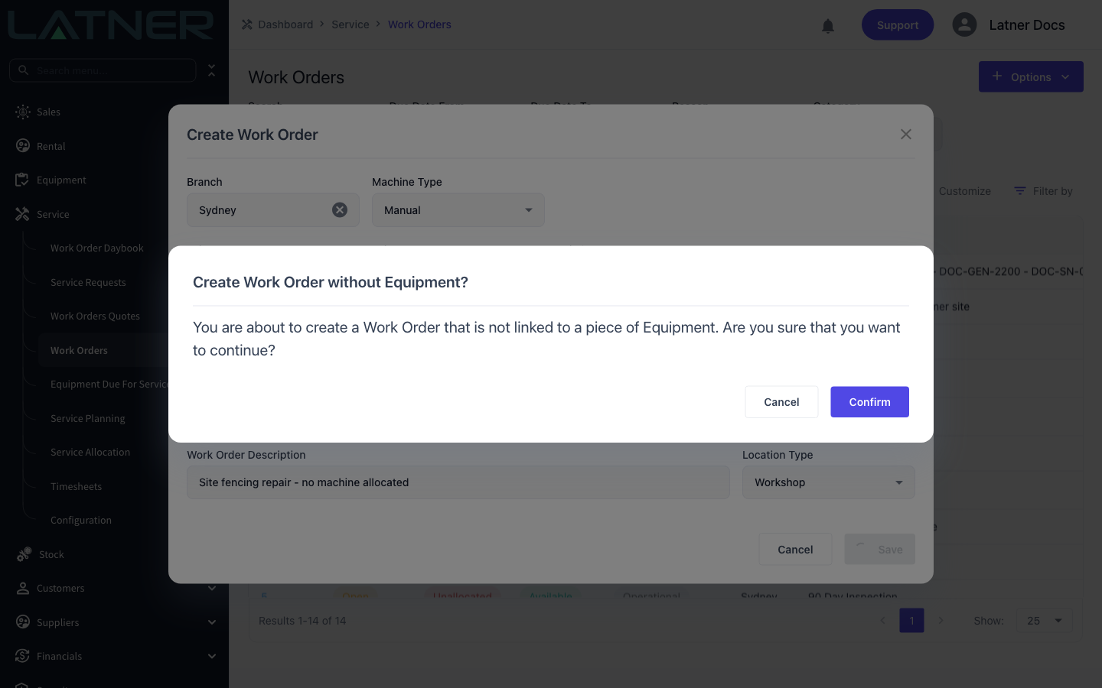The width and height of the screenshot is (1102, 688).
Task: Click the Sales sidebar icon
Action: (23, 112)
